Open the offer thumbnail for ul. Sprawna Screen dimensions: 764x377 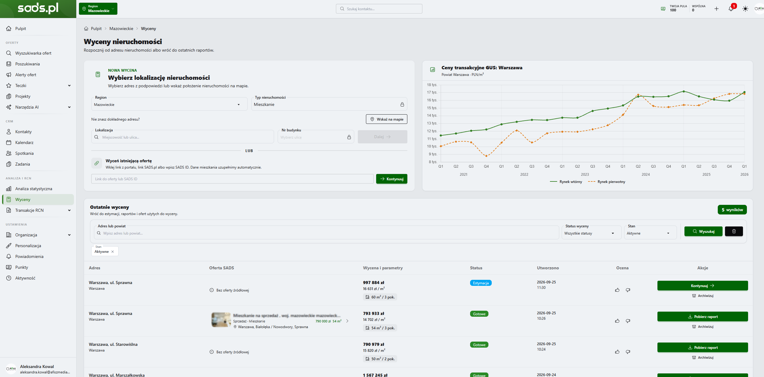[x=221, y=320]
